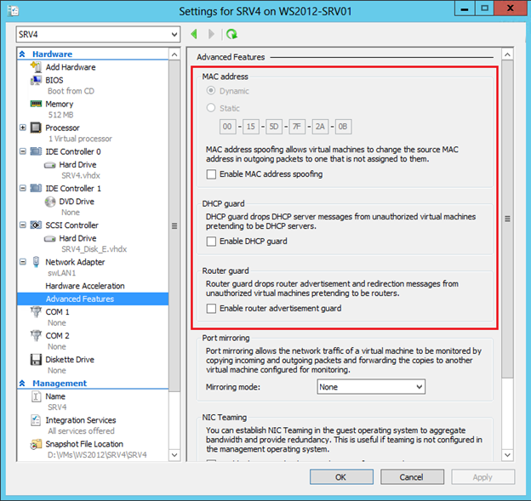Select the Diskette Drive item

(x=70, y=360)
